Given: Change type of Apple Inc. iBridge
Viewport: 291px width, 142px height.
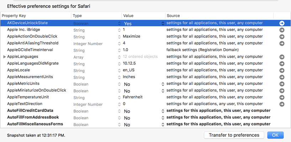Looking at the screenshot, I should 119,30.
